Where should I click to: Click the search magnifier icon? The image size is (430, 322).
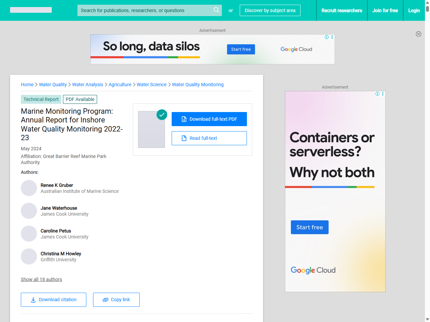tap(216, 10)
